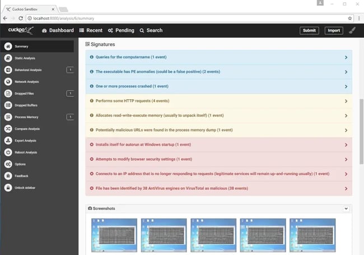
Task: Open Dropped Buffers sidebar icon
Action: point(8,105)
